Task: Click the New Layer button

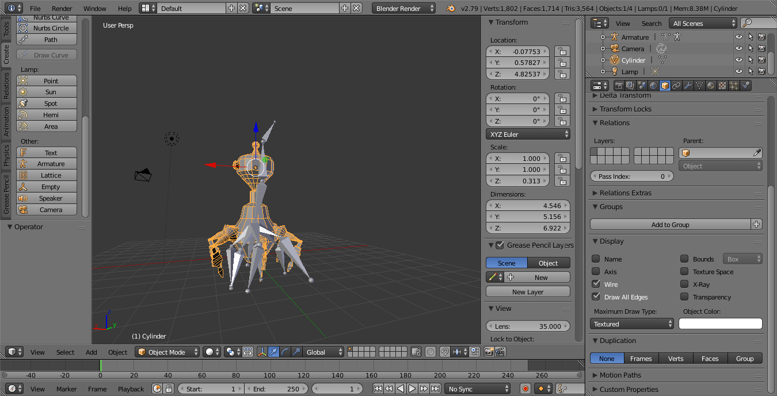Action: point(528,292)
